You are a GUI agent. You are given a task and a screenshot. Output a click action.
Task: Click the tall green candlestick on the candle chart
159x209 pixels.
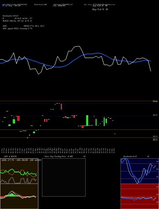87,121
